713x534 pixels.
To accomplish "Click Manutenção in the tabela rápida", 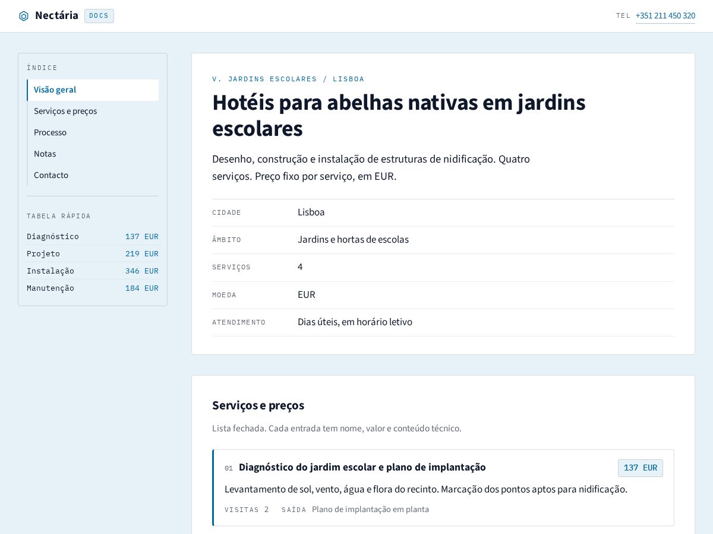I will (x=93, y=288).
